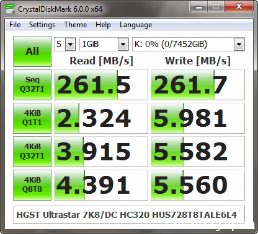The height and width of the screenshot is (234, 258).
Task: Run the 4KiB Q32T1 benchmark
Action: [32, 152]
